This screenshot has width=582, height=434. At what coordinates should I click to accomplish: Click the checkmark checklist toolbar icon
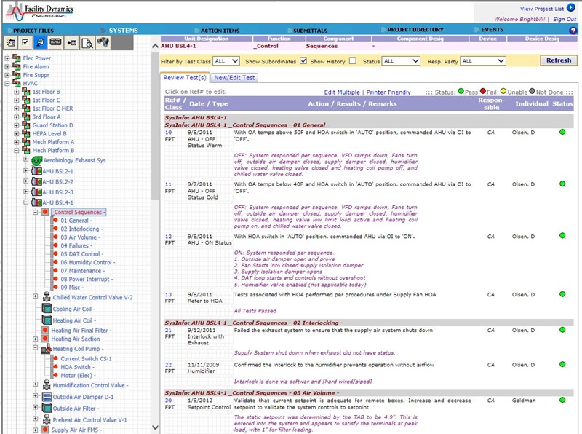(24, 43)
